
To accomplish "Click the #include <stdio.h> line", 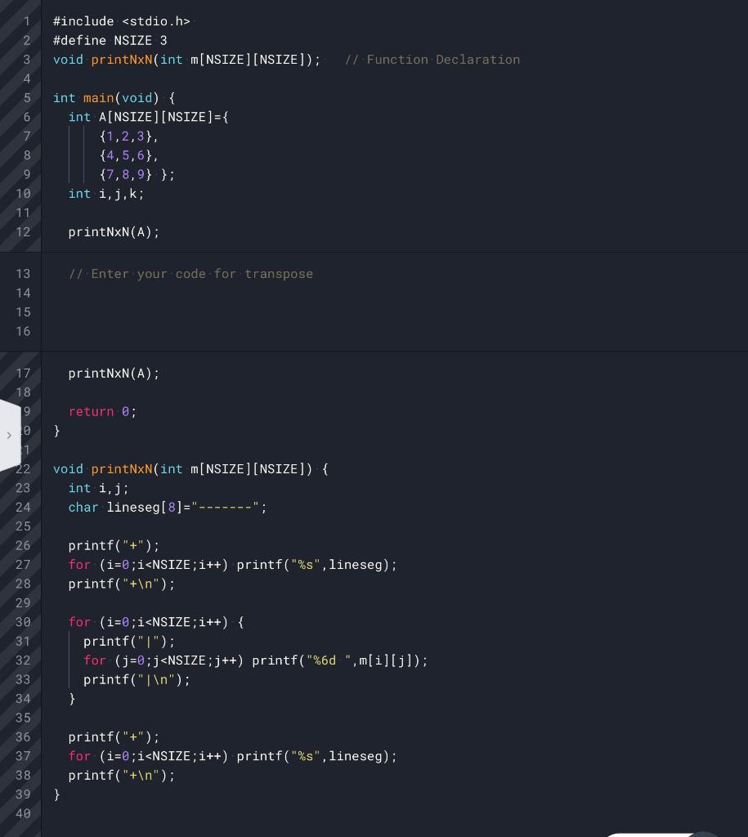I will coord(122,21).
